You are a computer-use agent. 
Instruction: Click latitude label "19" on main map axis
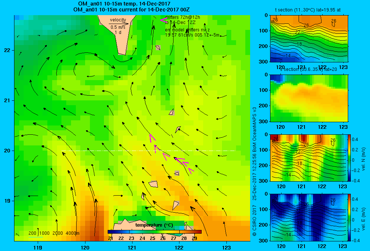point(7,201)
